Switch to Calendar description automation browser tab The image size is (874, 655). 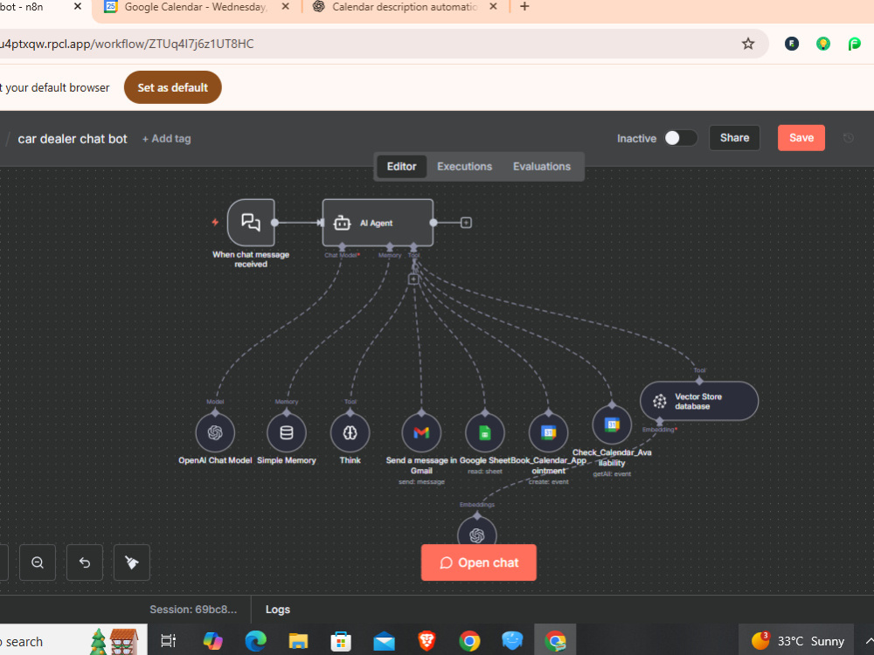[405, 7]
